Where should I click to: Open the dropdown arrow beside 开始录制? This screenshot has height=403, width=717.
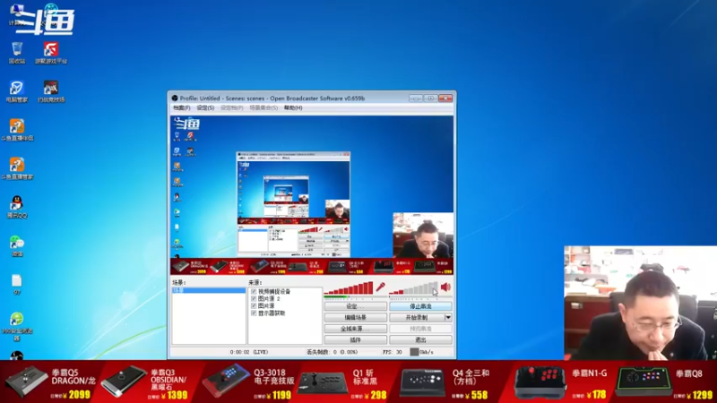coord(448,318)
